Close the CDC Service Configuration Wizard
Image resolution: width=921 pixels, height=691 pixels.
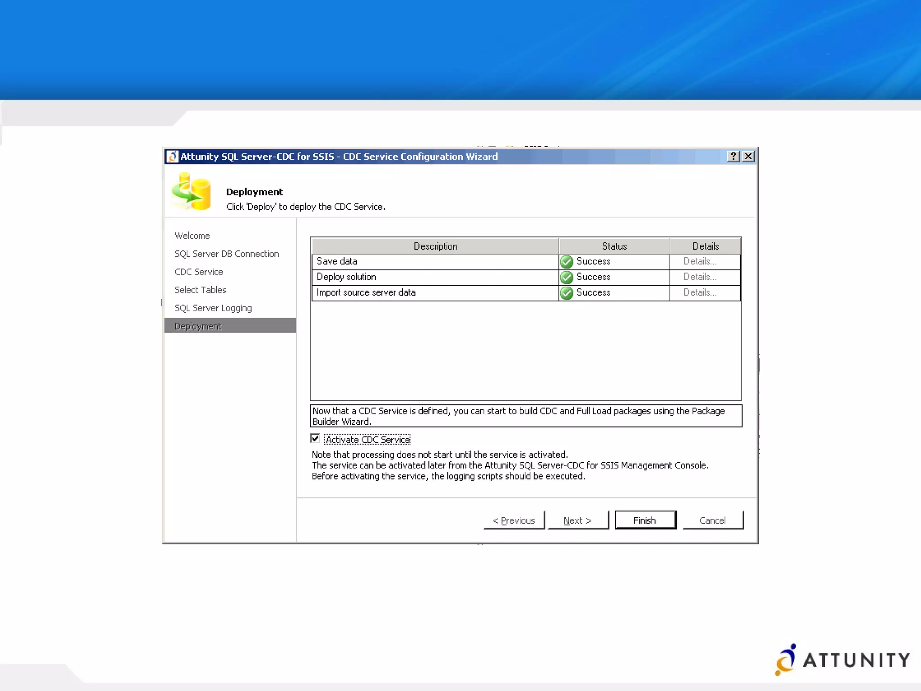[748, 156]
